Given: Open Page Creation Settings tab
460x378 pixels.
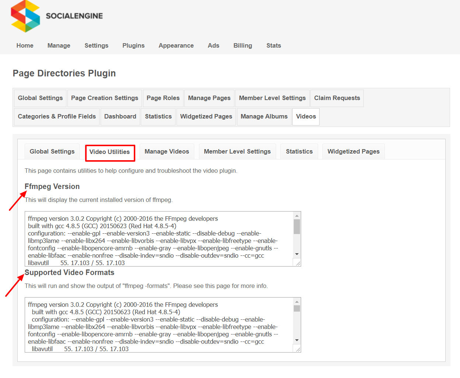Looking at the screenshot, I should pyautogui.click(x=105, y=98).
